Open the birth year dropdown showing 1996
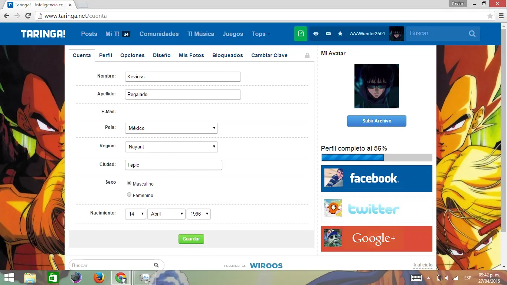The width and height of the screenshot is (507, 285). [199, 214]
